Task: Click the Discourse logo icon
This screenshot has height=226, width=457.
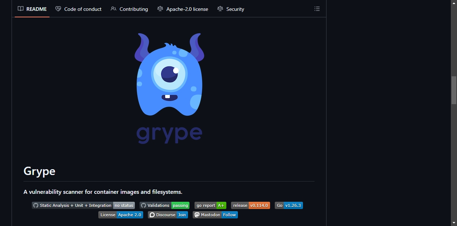Action: pos(152,215)
